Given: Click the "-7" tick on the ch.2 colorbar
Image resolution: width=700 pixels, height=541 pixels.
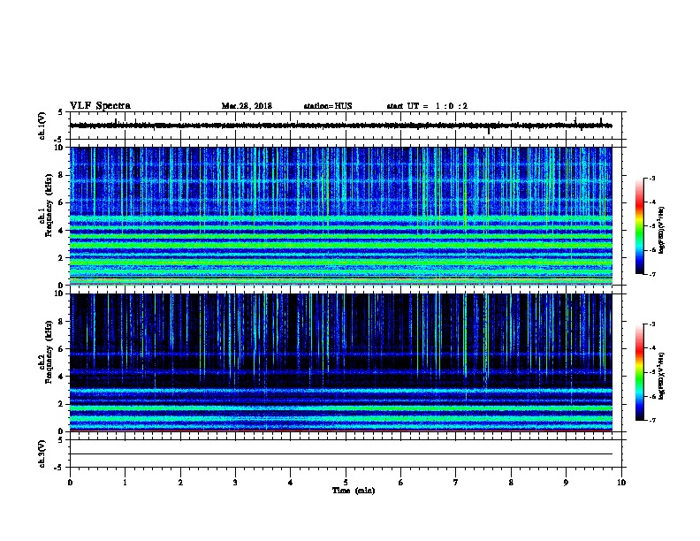Looking at the screenshot, I should point(651,420).
